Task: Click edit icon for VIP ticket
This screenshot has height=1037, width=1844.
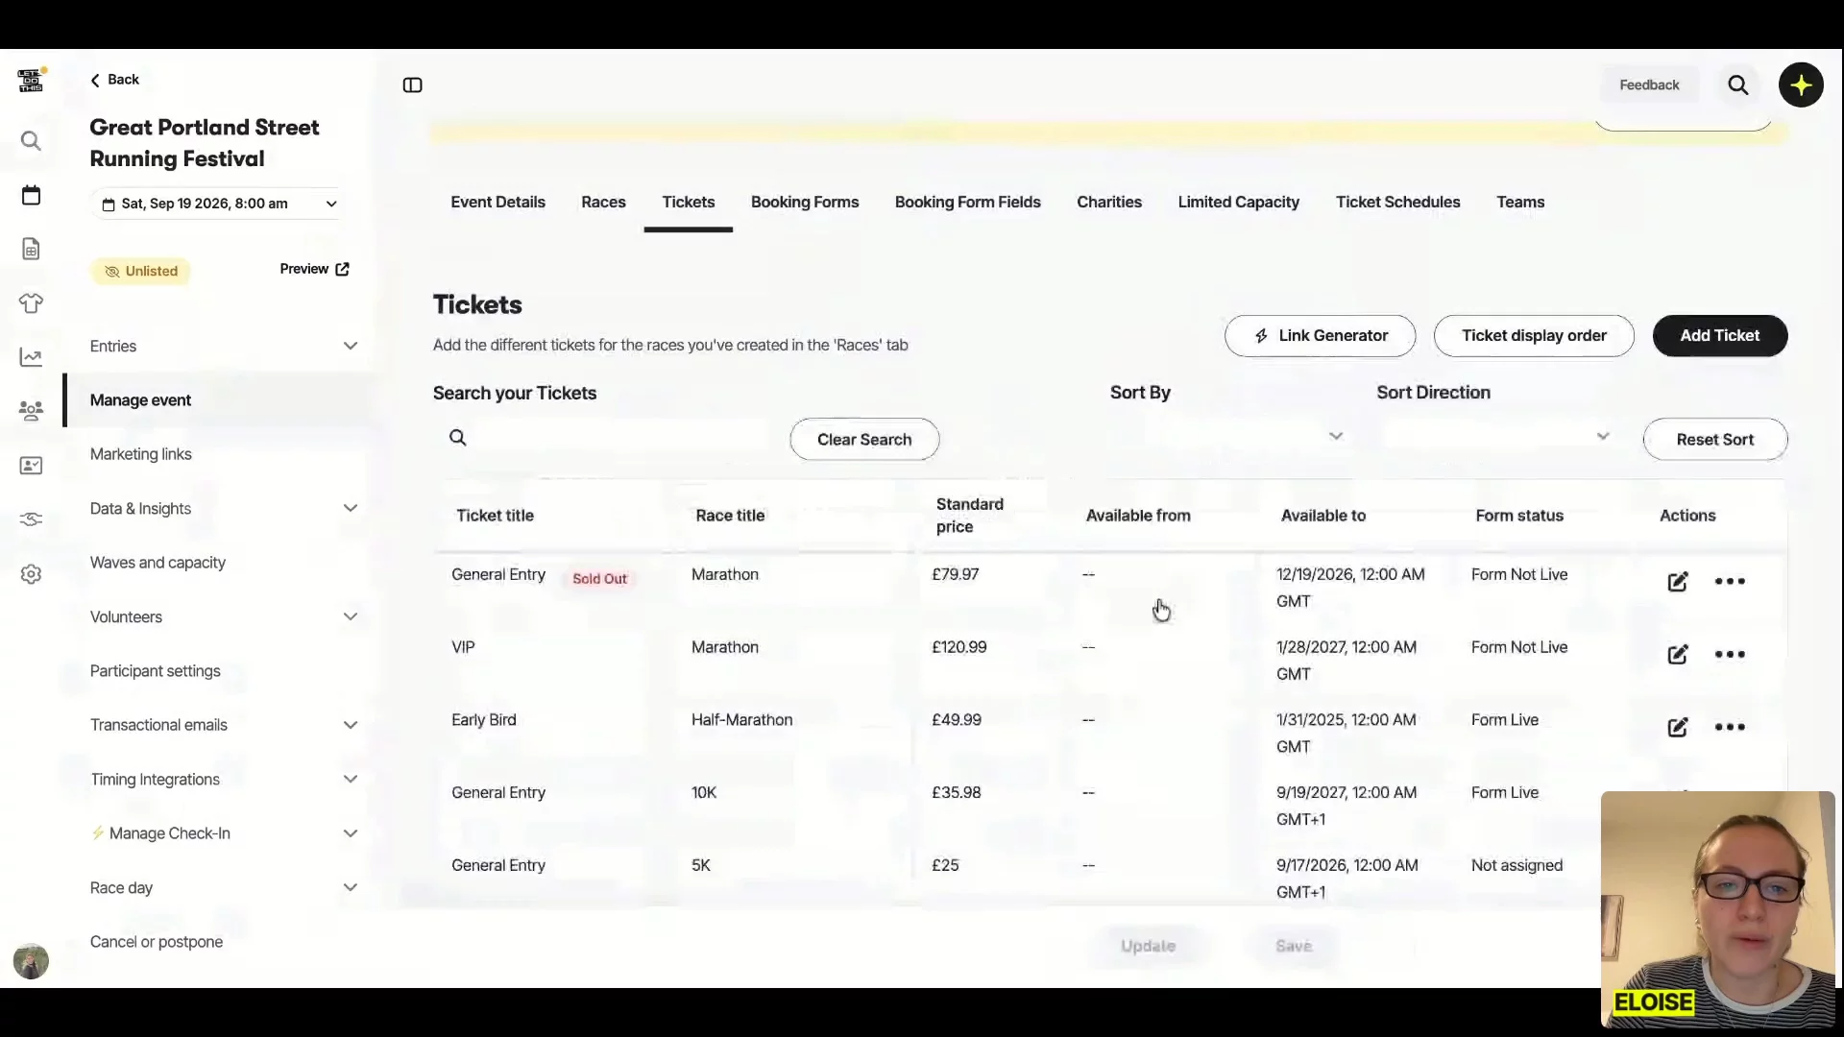Action: (x=1677, y=655)
